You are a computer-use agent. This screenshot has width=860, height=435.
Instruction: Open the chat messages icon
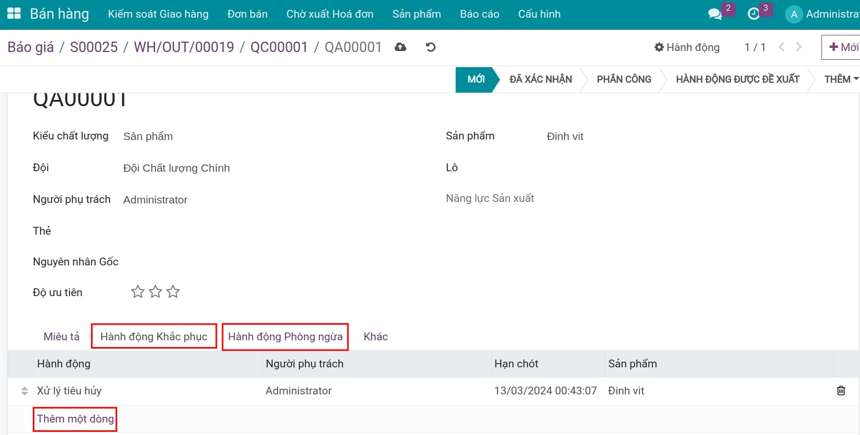tap(715, 14)
